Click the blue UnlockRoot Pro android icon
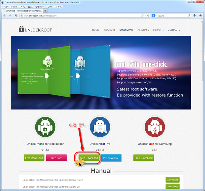Image resolution: width=205 pixels, height=191 pixels. [100, 127]
